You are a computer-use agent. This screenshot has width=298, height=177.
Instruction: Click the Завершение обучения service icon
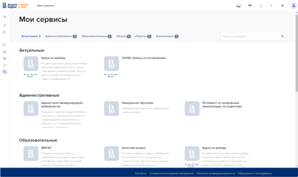(111, 109)
